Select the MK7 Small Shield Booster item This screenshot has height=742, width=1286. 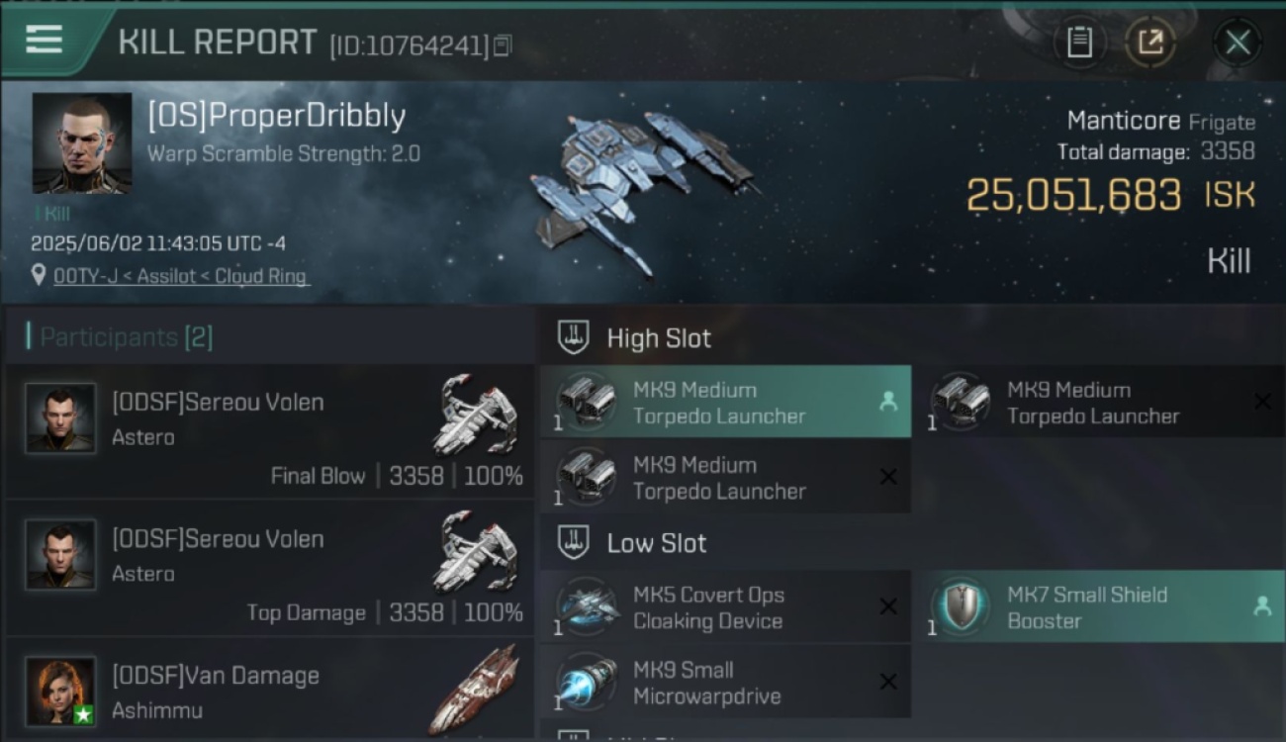[1100, 606]
